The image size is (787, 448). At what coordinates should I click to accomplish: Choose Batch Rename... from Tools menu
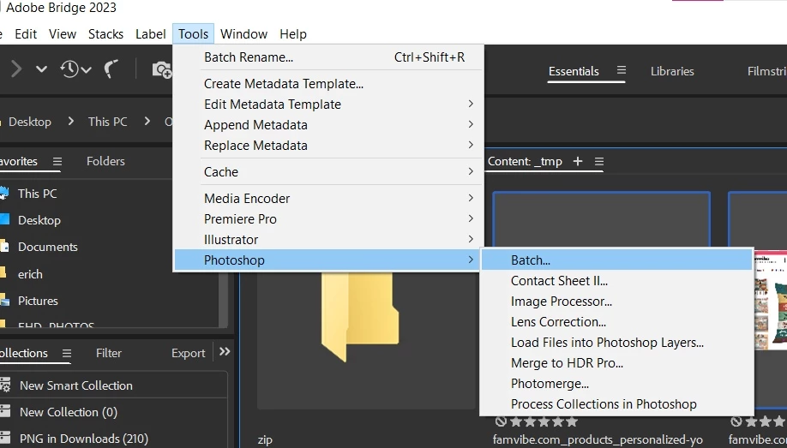[328, 57]
